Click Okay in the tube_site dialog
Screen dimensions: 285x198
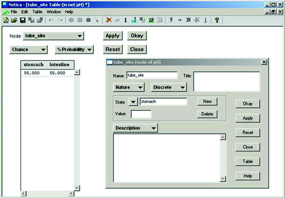tap(248, 104)
